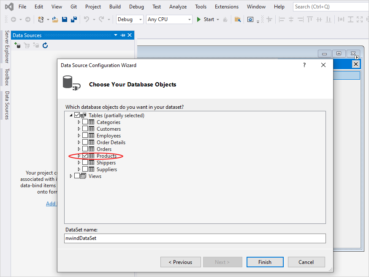Click the Visual Studio logo icon

[8, 7]
